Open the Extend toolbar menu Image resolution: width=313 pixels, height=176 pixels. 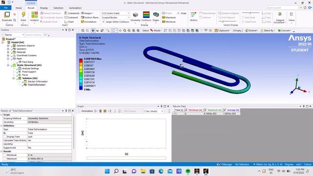[x=252, y=30]
